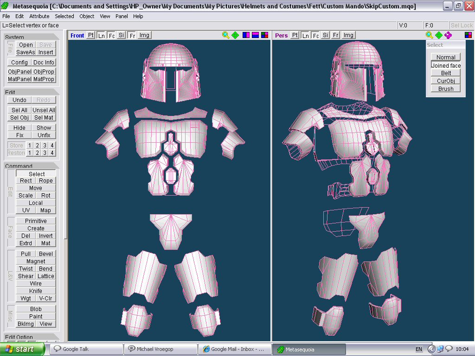The width and height of the screenshot is (475, 356).
Task: Toggle Pt point display in Pers view
Action: 295,35
